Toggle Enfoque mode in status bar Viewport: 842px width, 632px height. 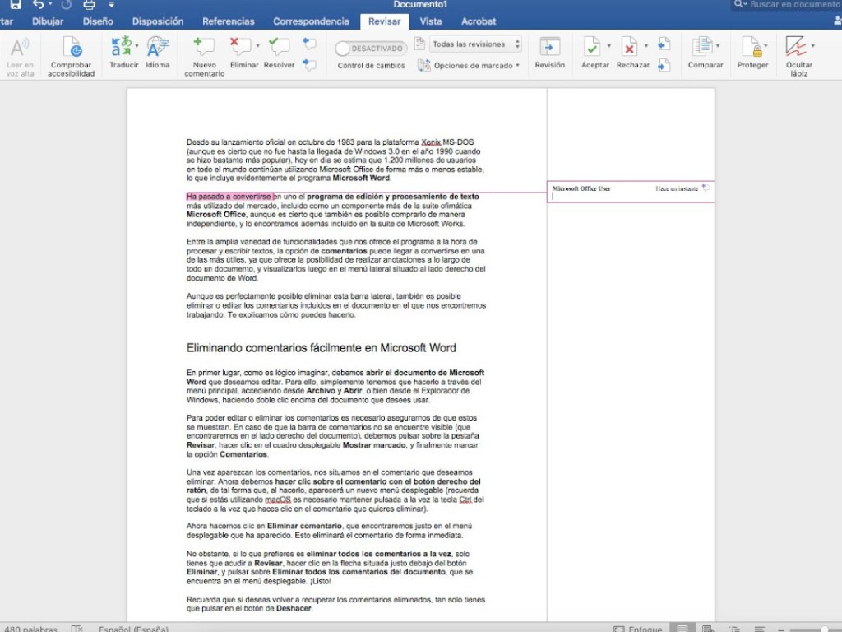tap(638, 629)
